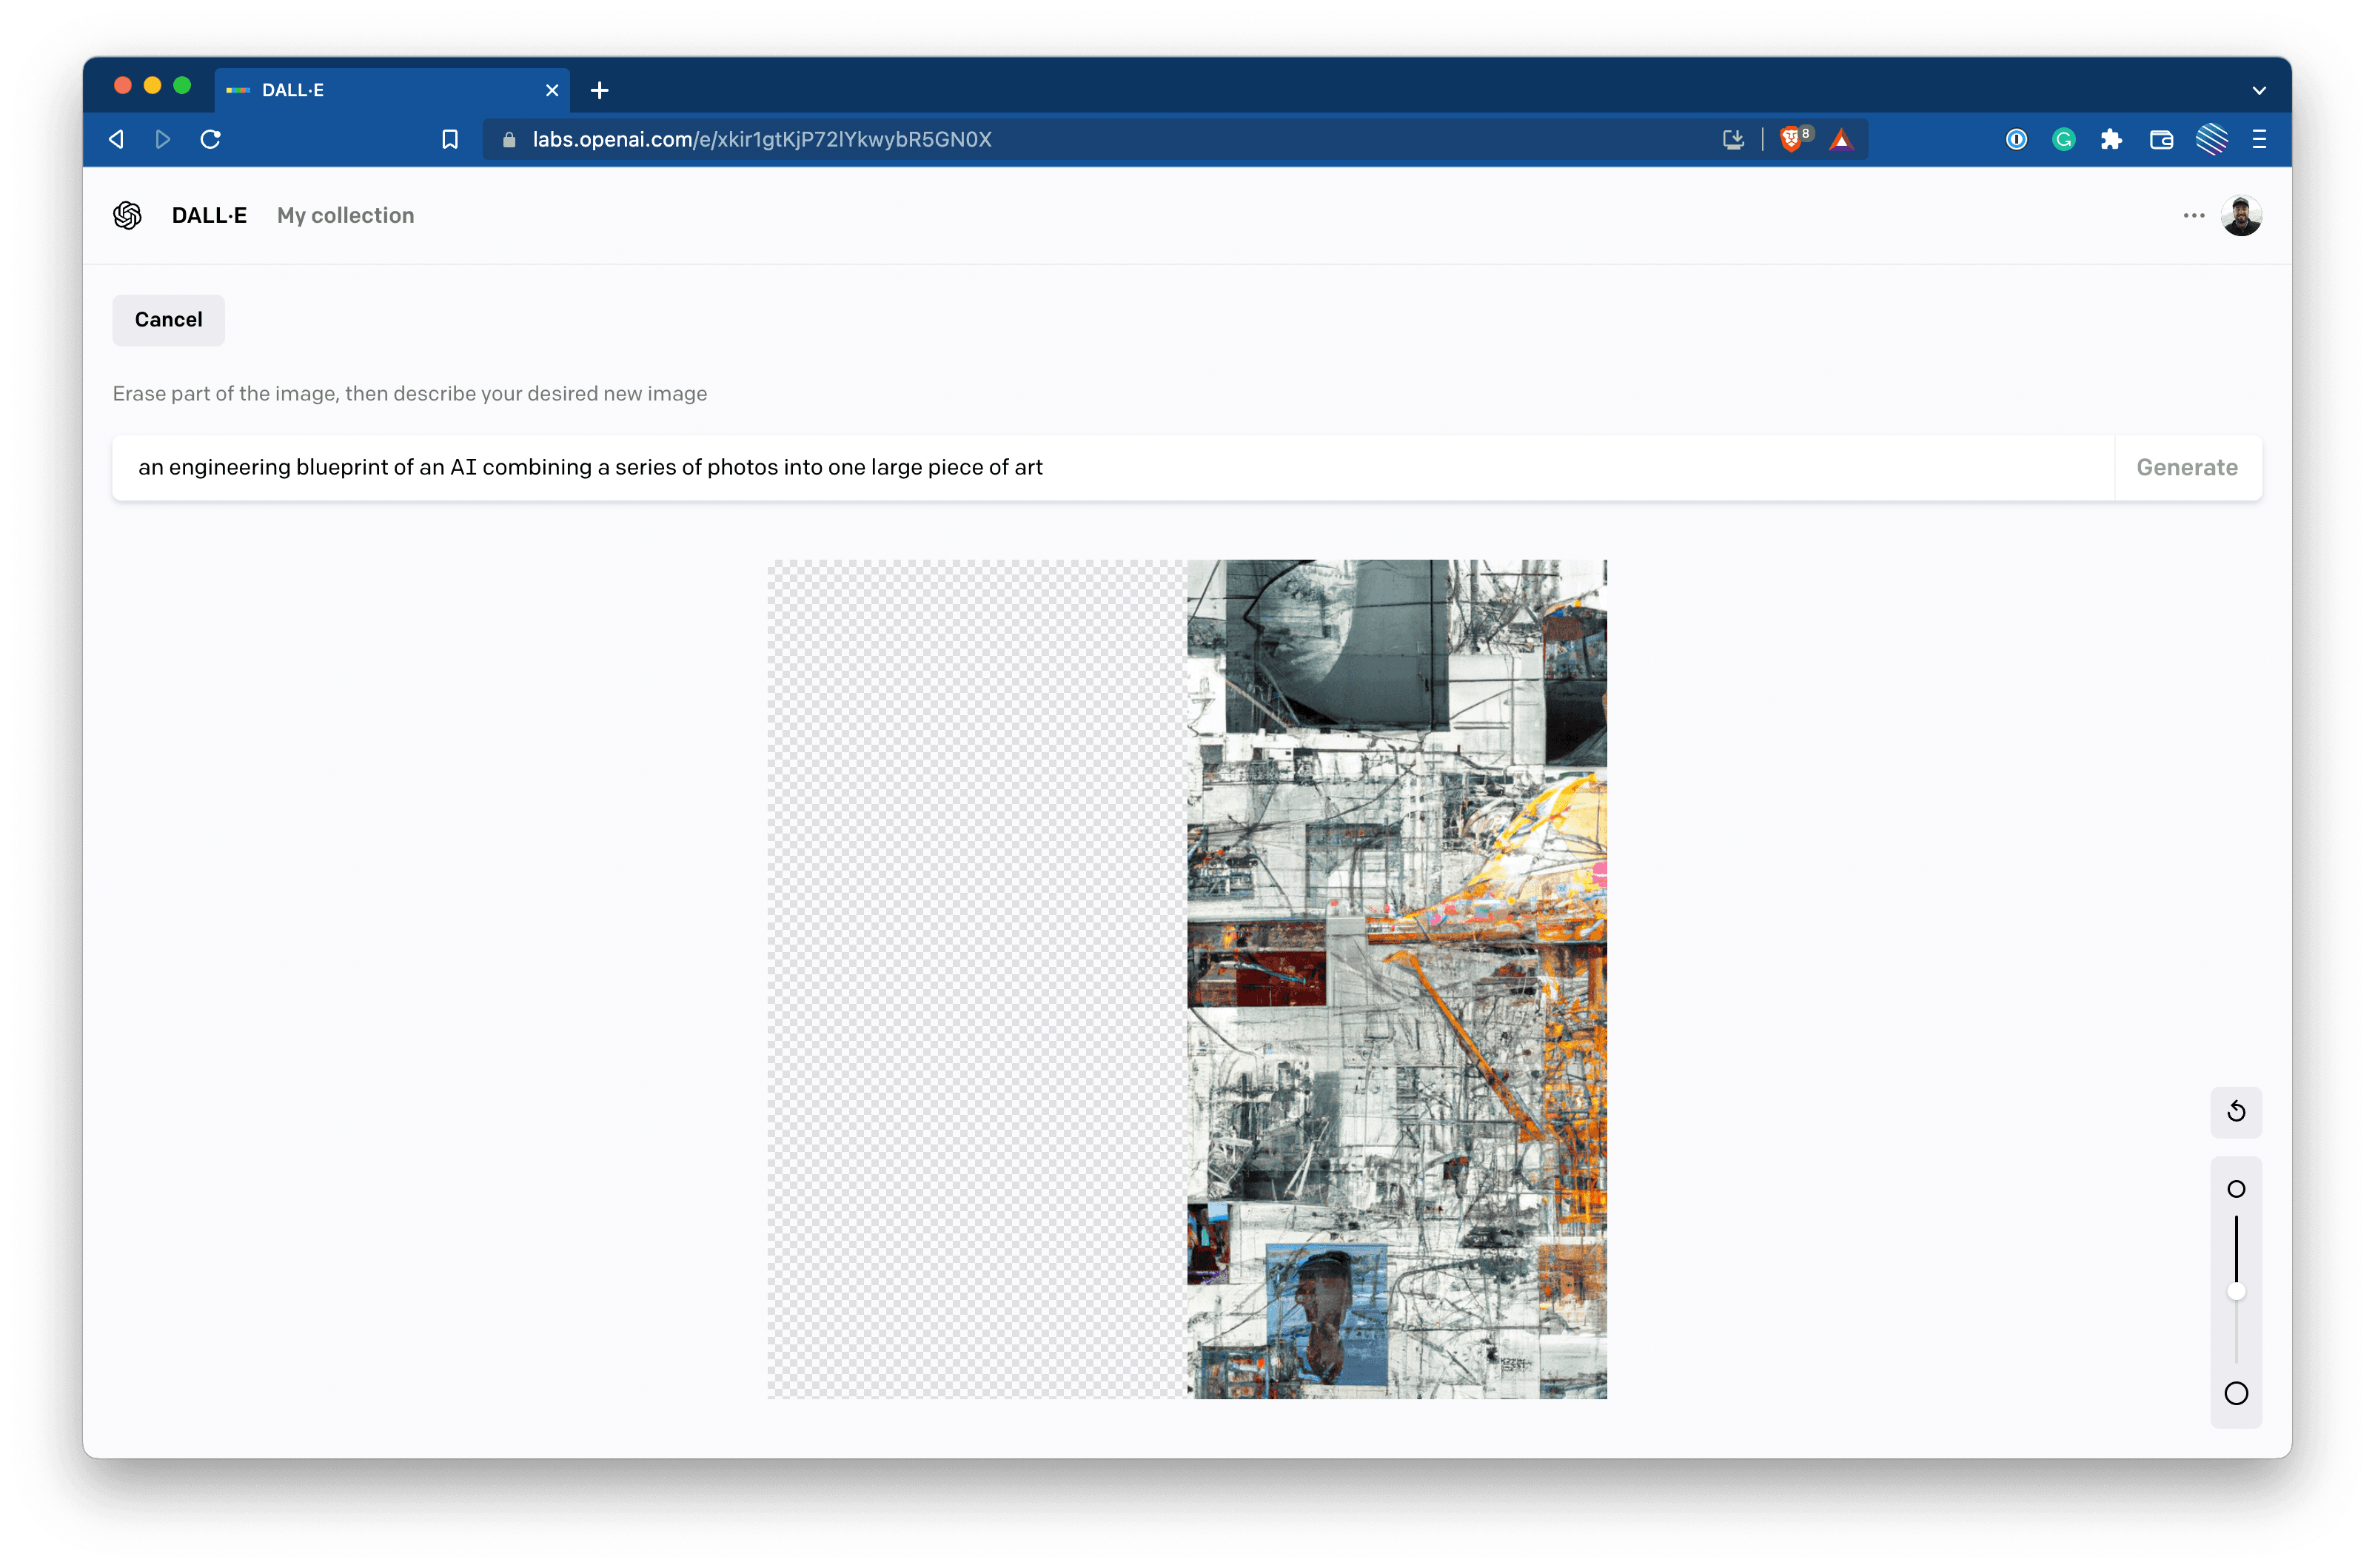Close the DALL·E tab

551,90
